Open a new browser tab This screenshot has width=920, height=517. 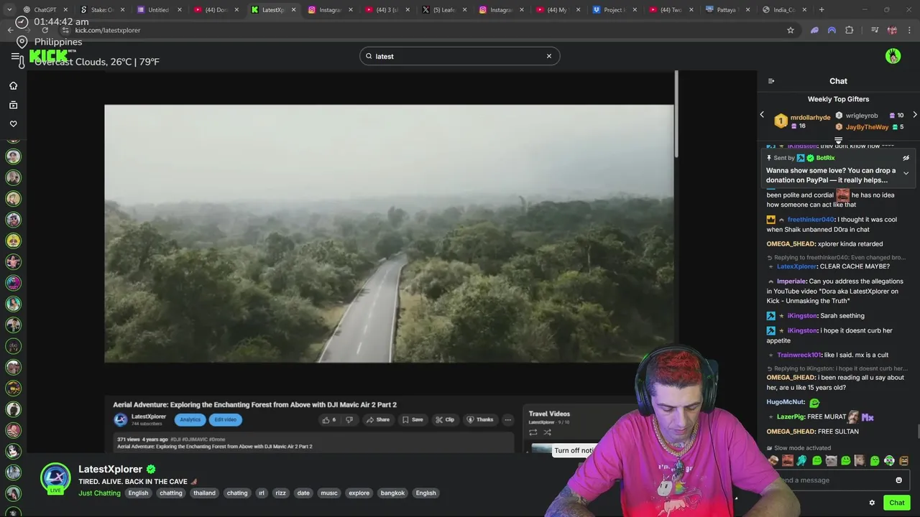(822, 10)
